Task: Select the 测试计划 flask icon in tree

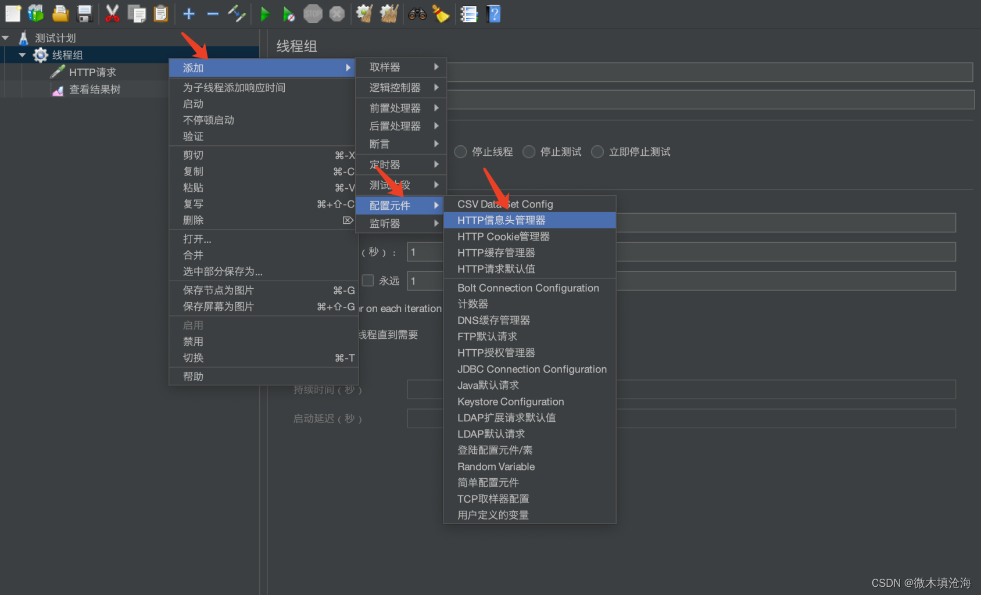Action: pos(23,38)
